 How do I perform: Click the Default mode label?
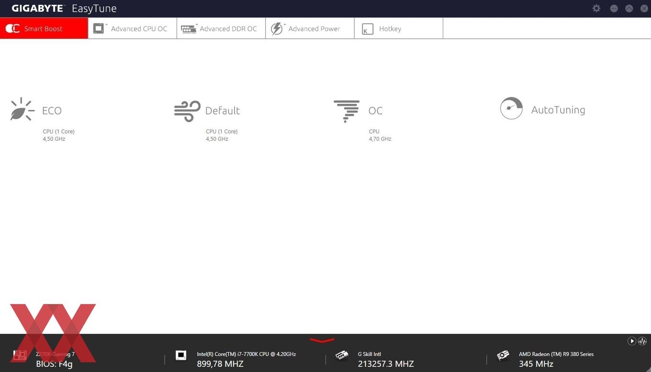(223, 111)
